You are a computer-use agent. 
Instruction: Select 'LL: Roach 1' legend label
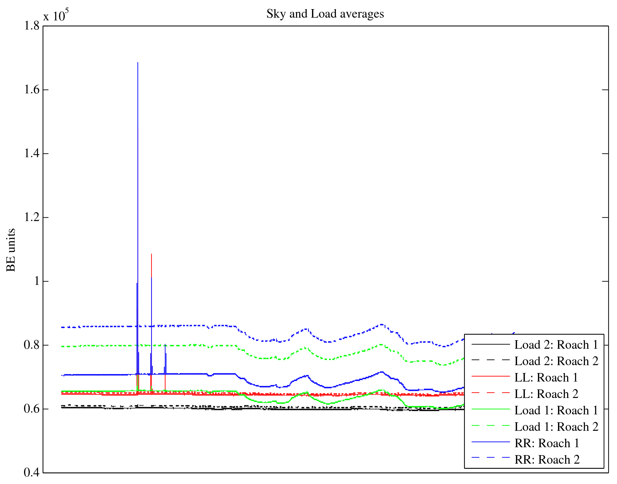point(546,378)
